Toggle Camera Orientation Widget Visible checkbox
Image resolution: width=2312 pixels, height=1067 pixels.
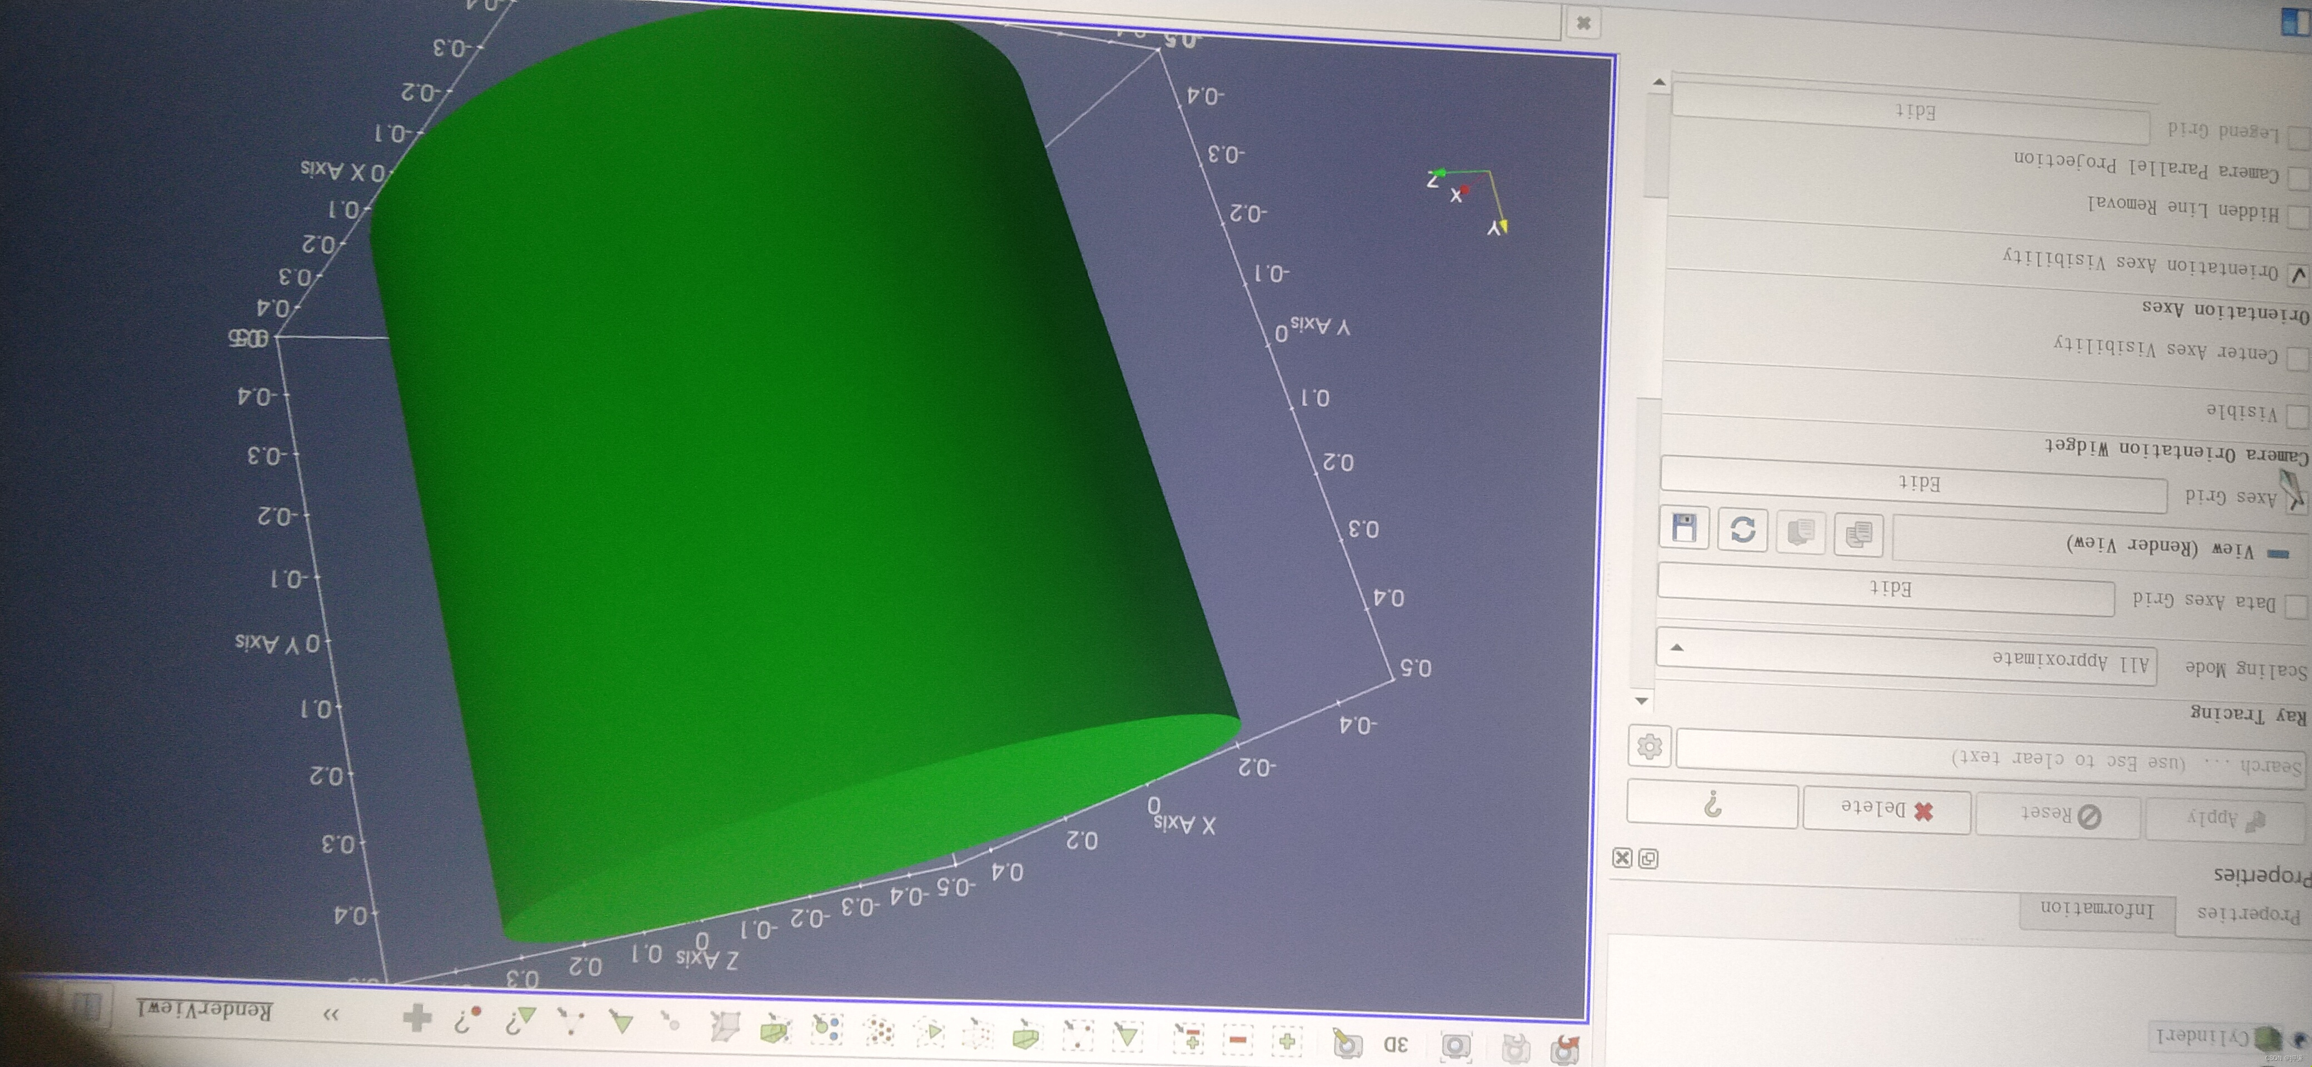2299,416
